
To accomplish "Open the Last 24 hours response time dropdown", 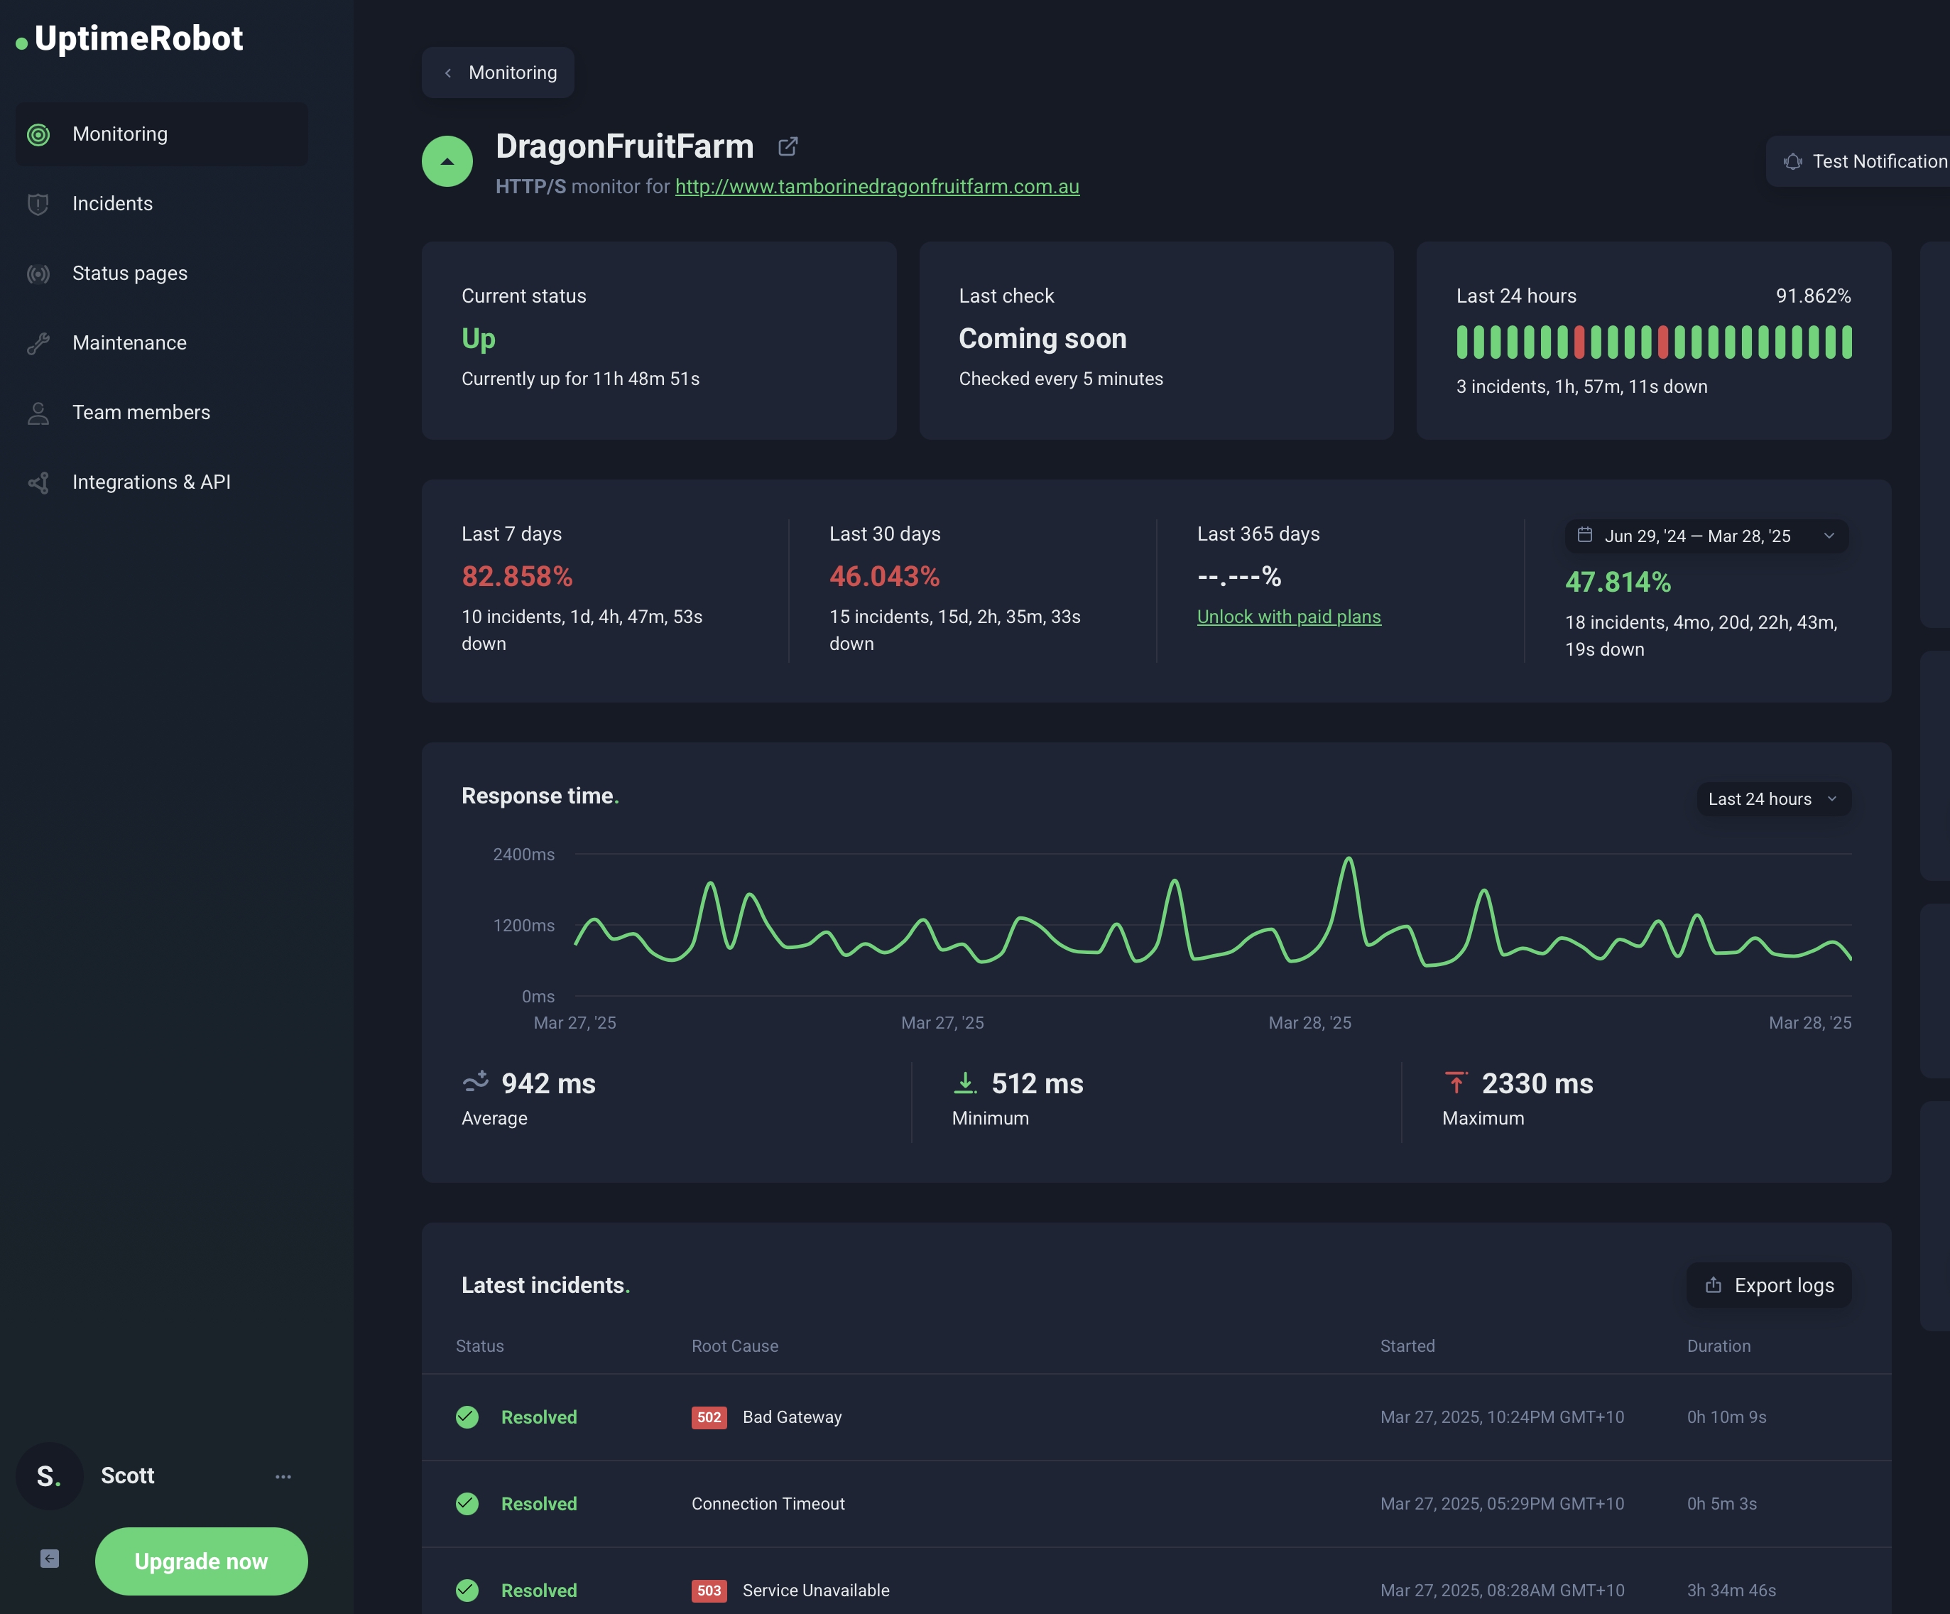I will coord(1774,798).
